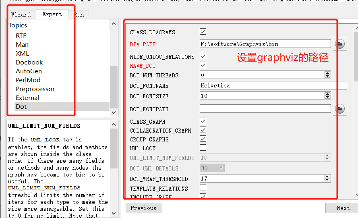The width and height of the screenshot is (358, 218).
Task: Select XML topic
Action: point(23,54)
